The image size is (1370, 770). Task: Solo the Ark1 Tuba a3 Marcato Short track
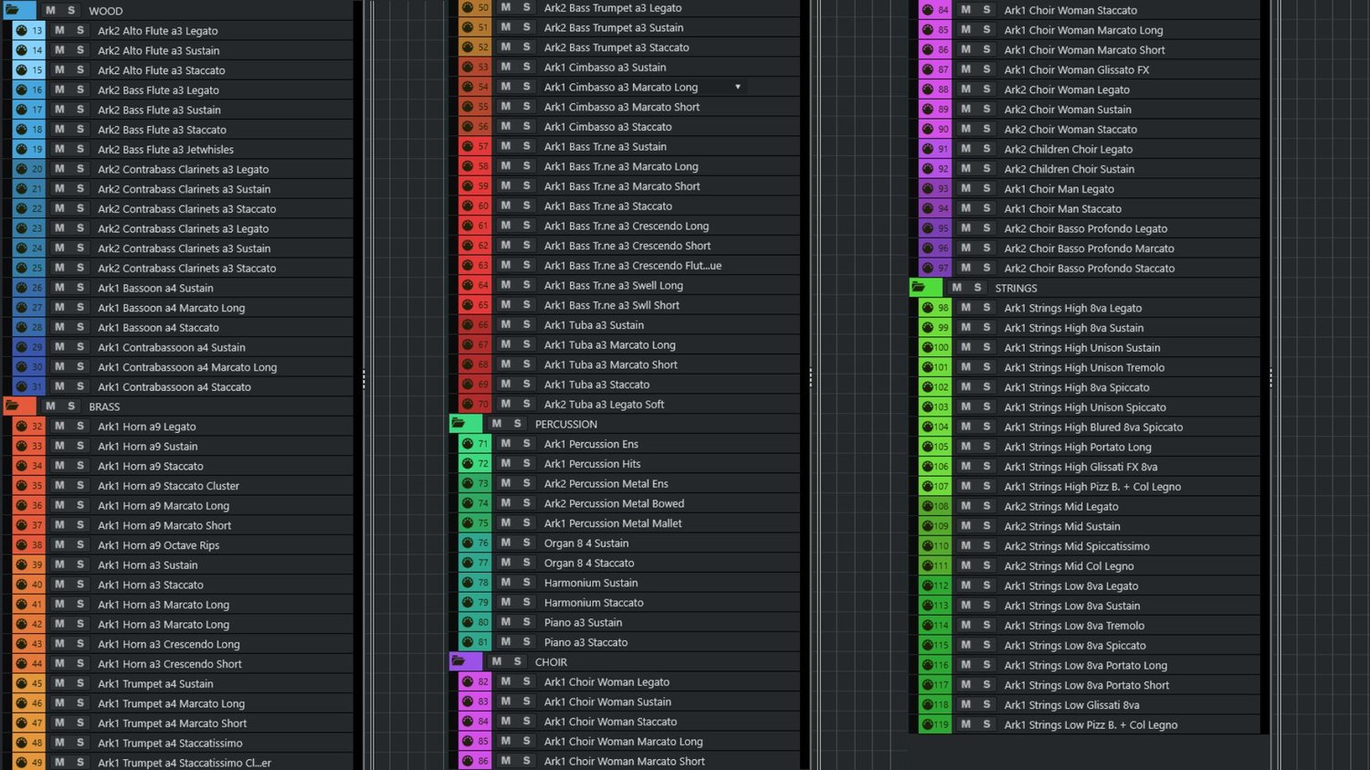coord(527,364)
